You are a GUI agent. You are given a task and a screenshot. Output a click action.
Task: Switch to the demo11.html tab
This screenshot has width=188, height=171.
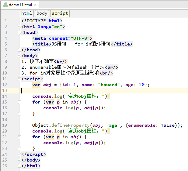coord(20,5)
